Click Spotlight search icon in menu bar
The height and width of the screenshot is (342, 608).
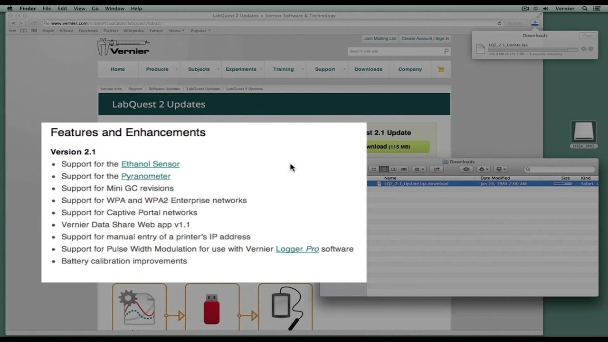point(585,8)
